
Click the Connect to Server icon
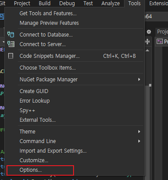[x=11, y=44]
